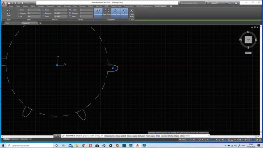Open the Windows Start menu

(3, 146)
